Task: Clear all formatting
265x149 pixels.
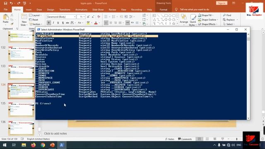Action: pos(99,17)
